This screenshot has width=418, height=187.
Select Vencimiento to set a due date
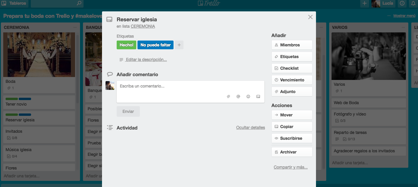[x=292, y=80]
